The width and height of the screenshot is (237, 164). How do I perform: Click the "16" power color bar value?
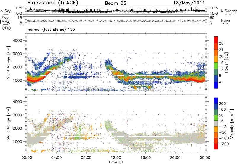[221, 63]
